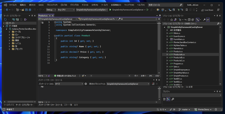The width and height of the screenshot is (225, 114).
Task: Click the Solution Explorer search field
Action: pos(192,24)
